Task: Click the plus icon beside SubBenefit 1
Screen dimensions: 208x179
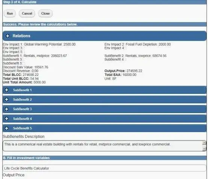Action: tap(7, 90)
